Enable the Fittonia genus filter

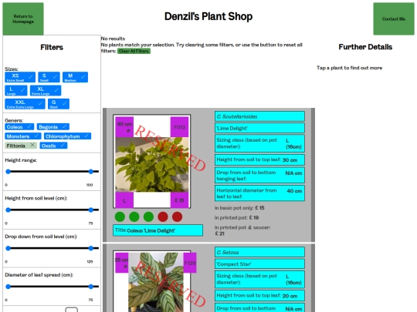(x=21, y=146)
